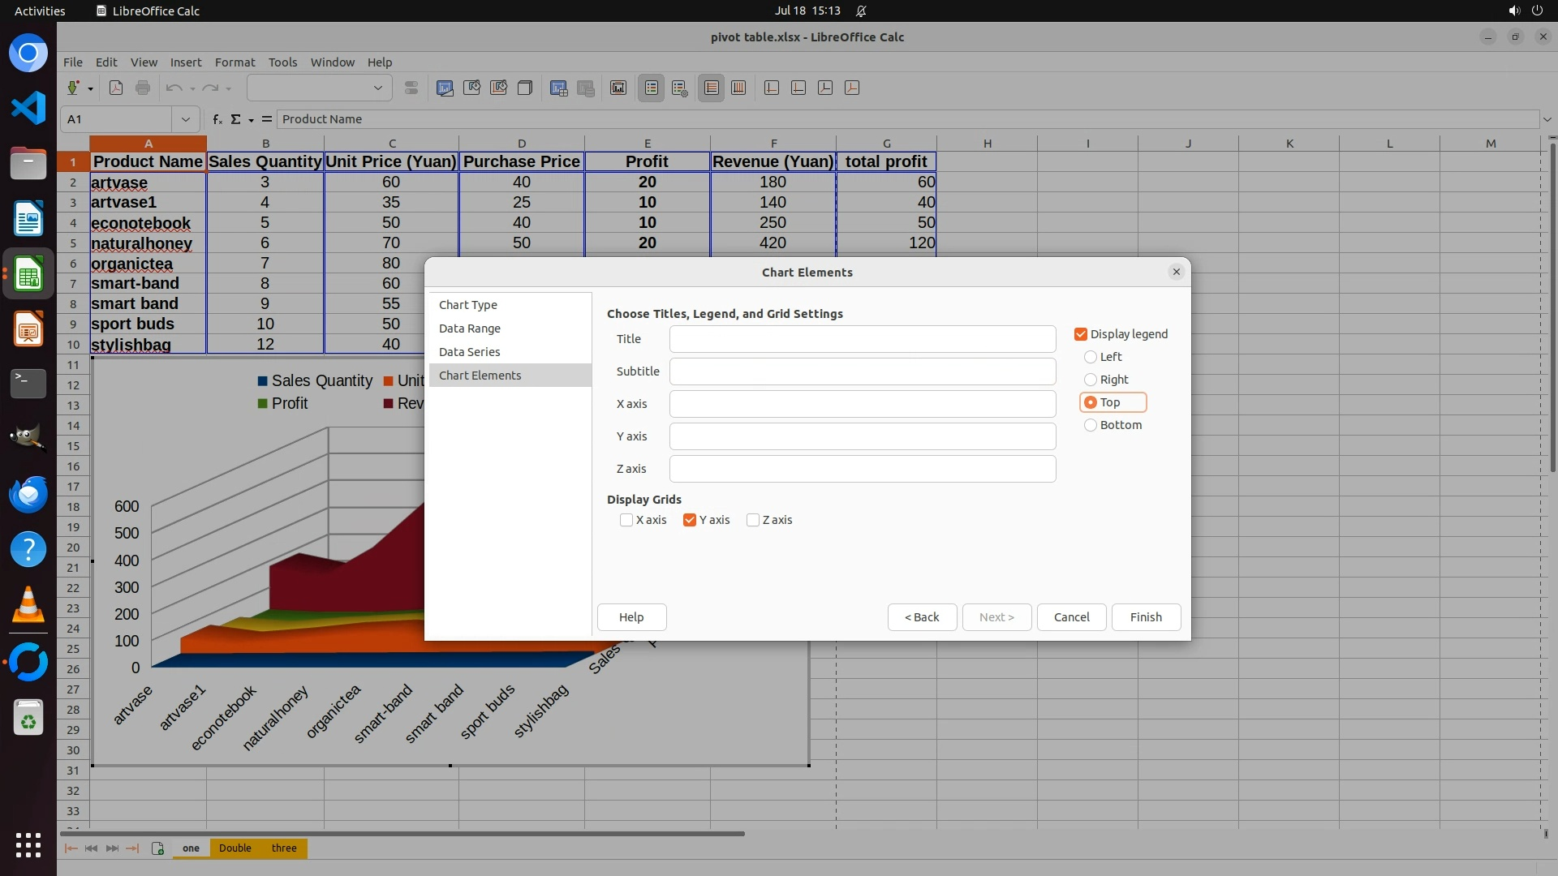Viewport: 1558px width, 876px height.
Task: Click the Horizontal Grids toolbar icon
Action: (712, 88)
